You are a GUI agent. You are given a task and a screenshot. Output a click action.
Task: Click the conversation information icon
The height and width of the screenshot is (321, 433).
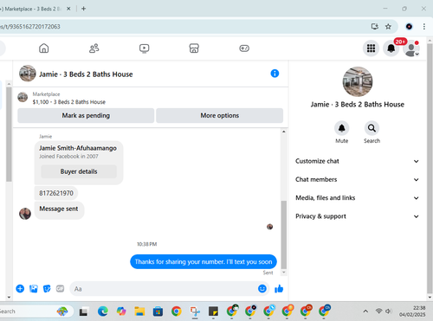click(x=275, y=74)
